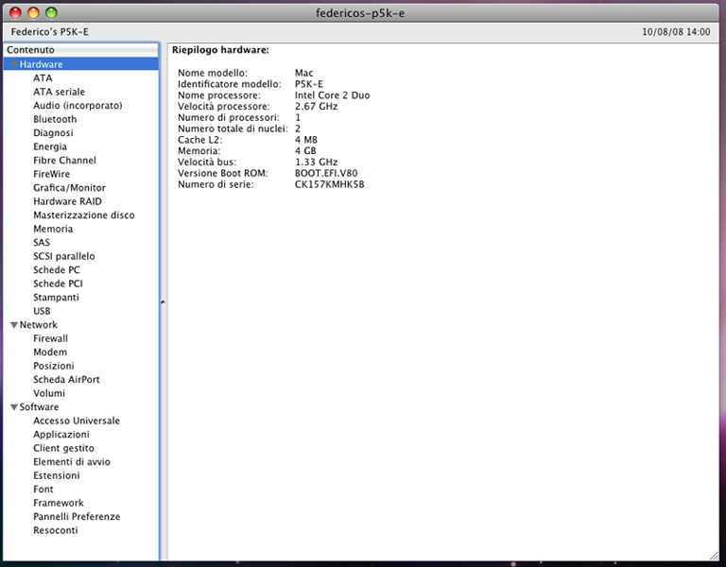Collapse the Software section triangle
726x567 pixels.
(14, 407)
